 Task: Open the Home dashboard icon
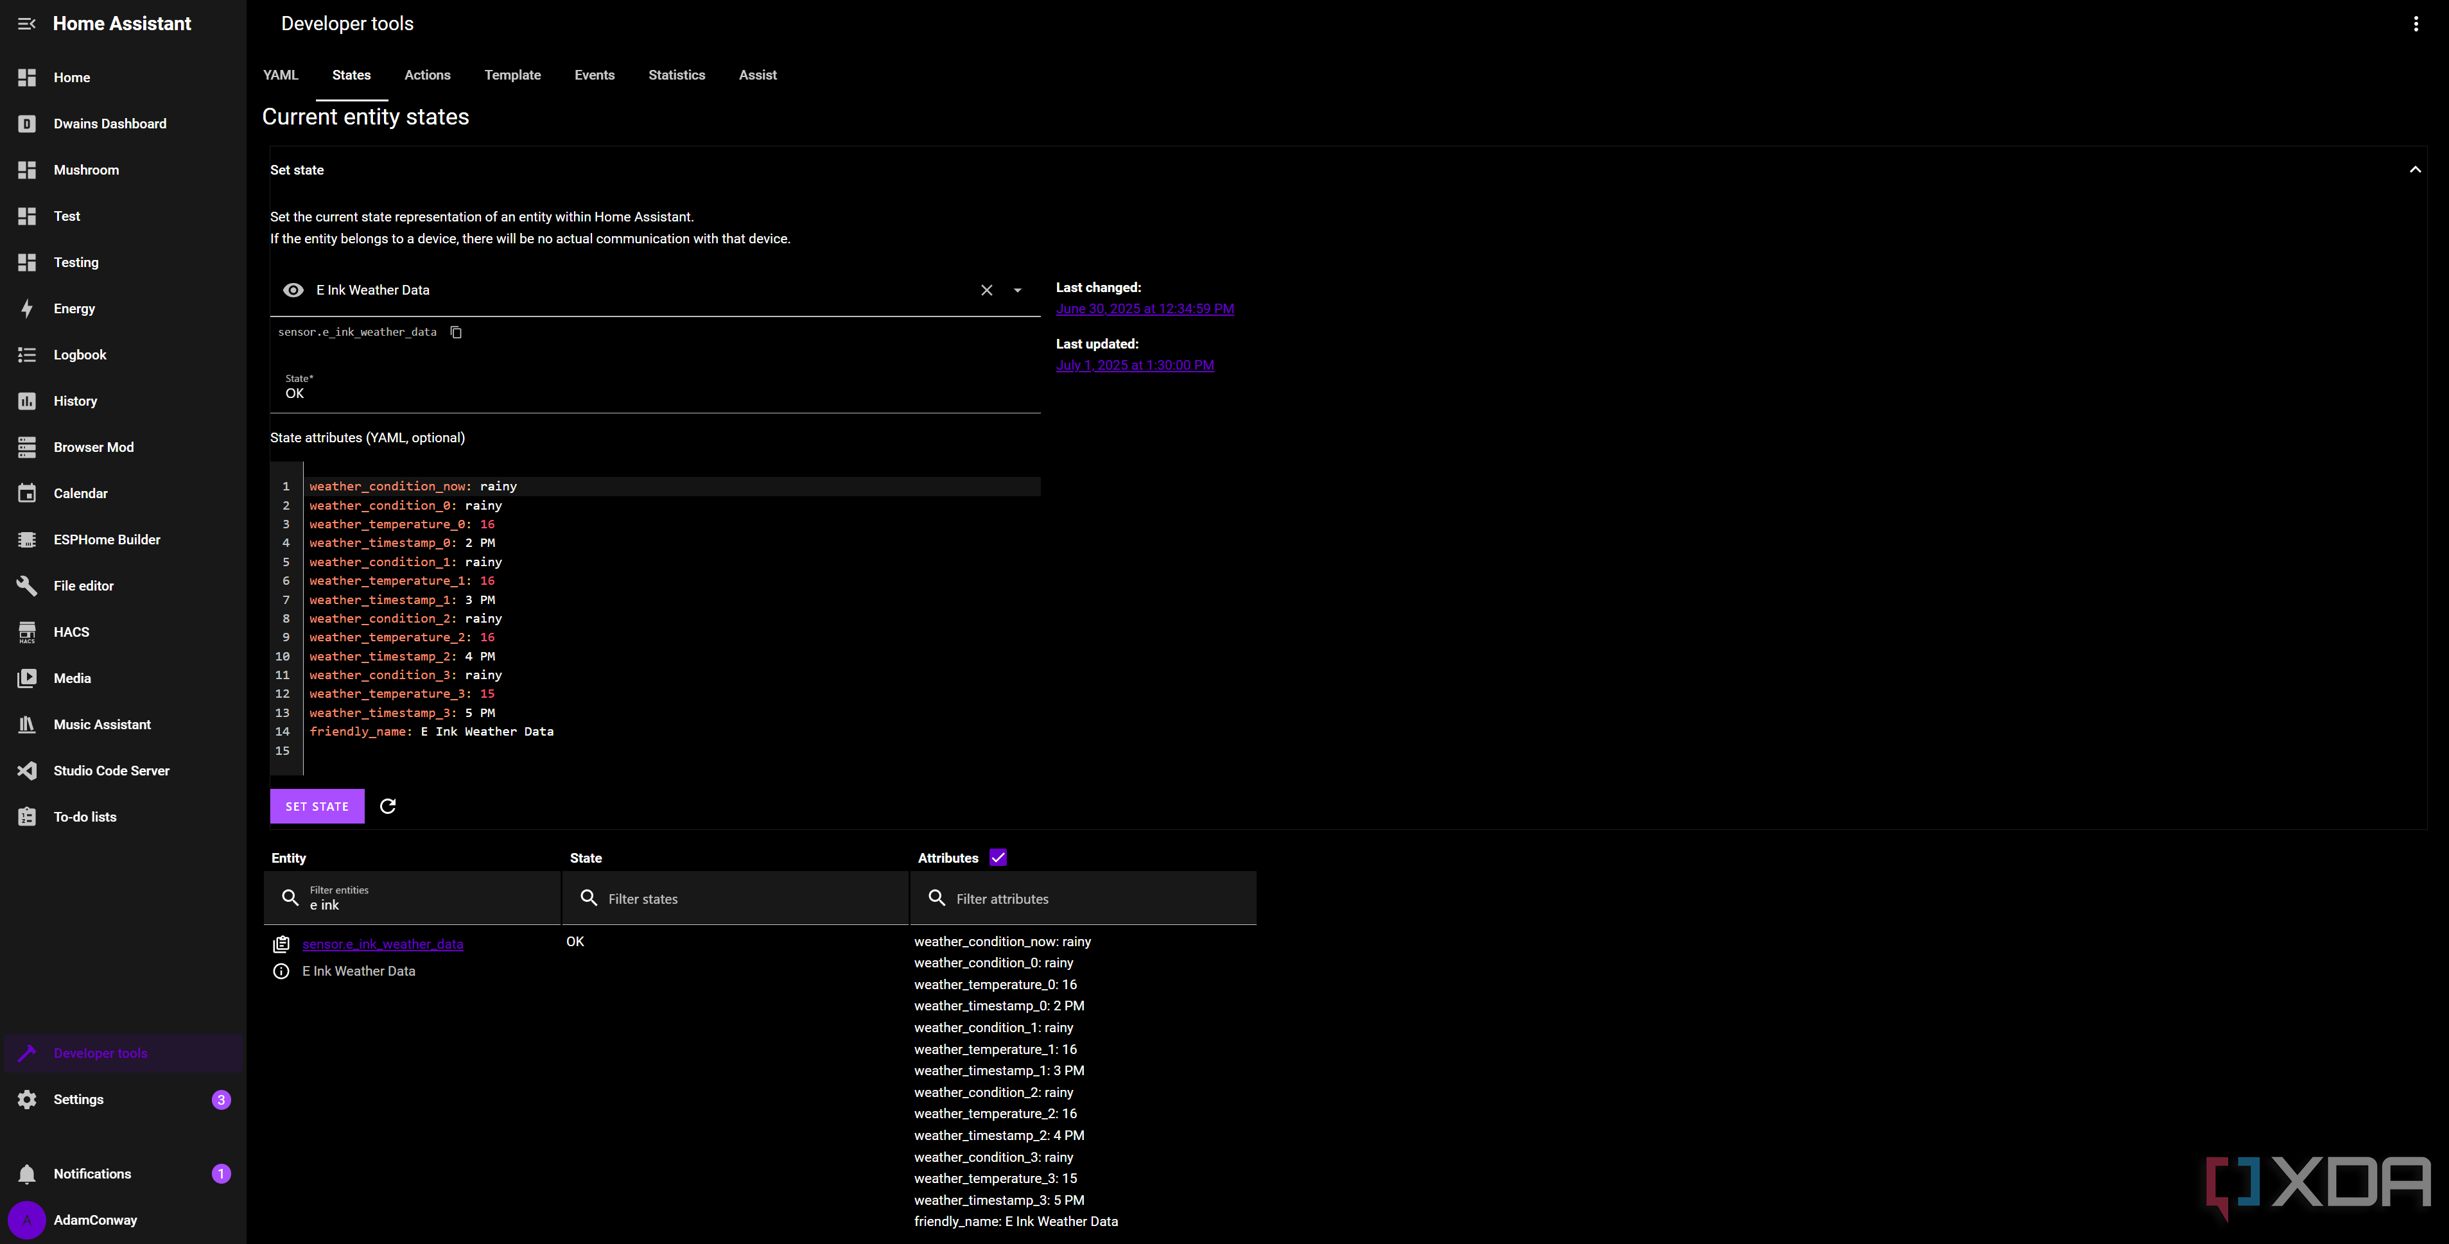click(26, 77)
